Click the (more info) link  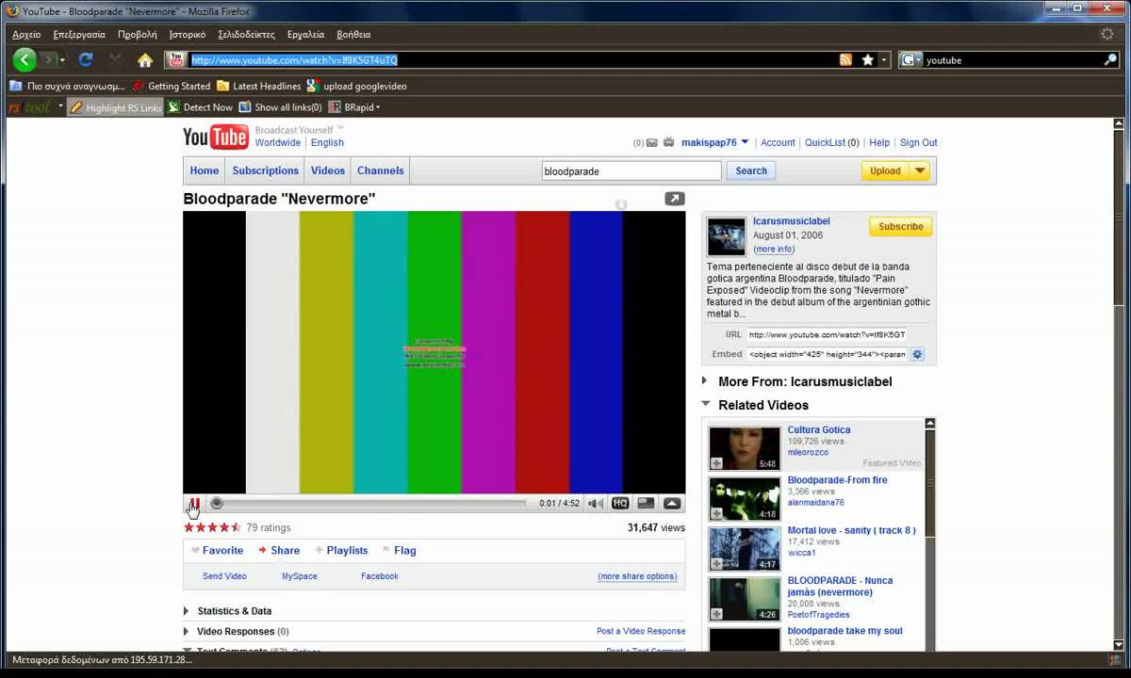774,250
